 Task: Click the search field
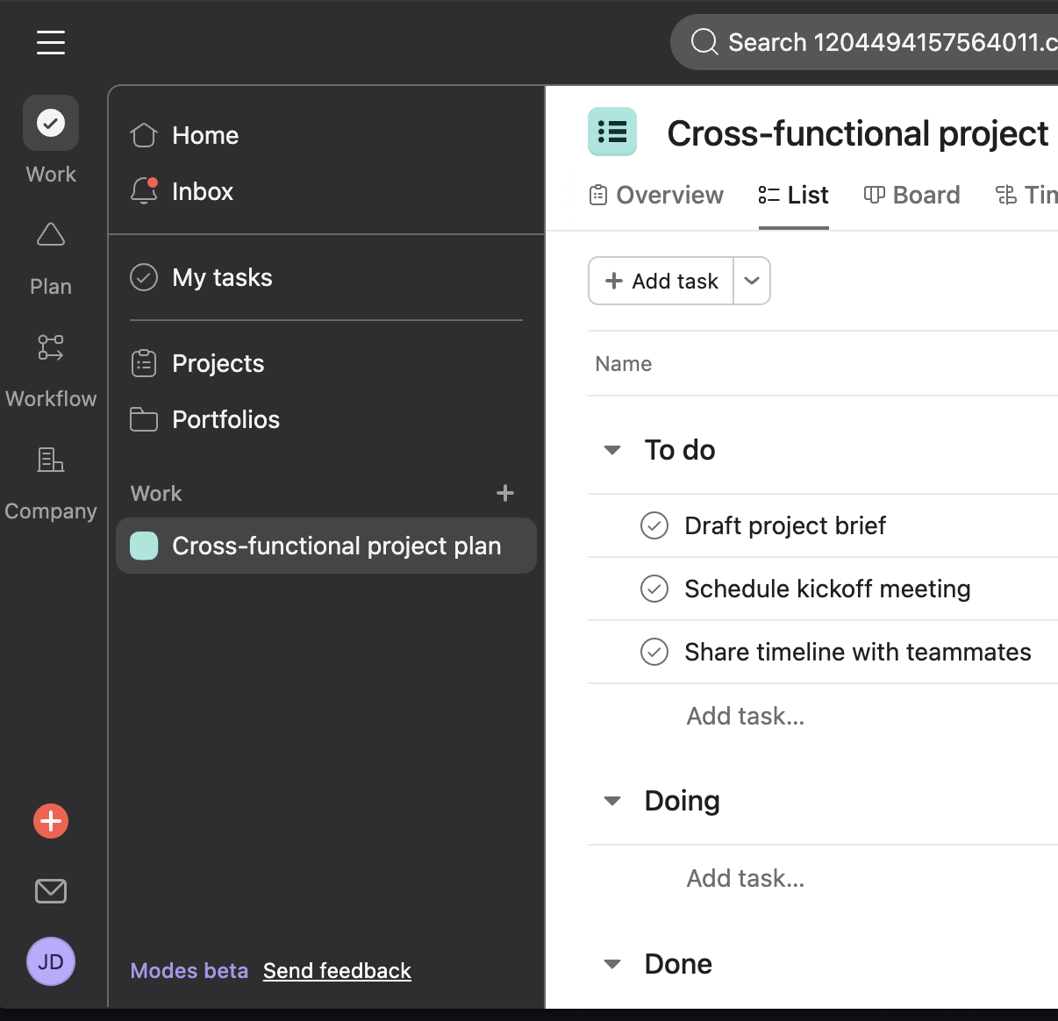[877, 42]
